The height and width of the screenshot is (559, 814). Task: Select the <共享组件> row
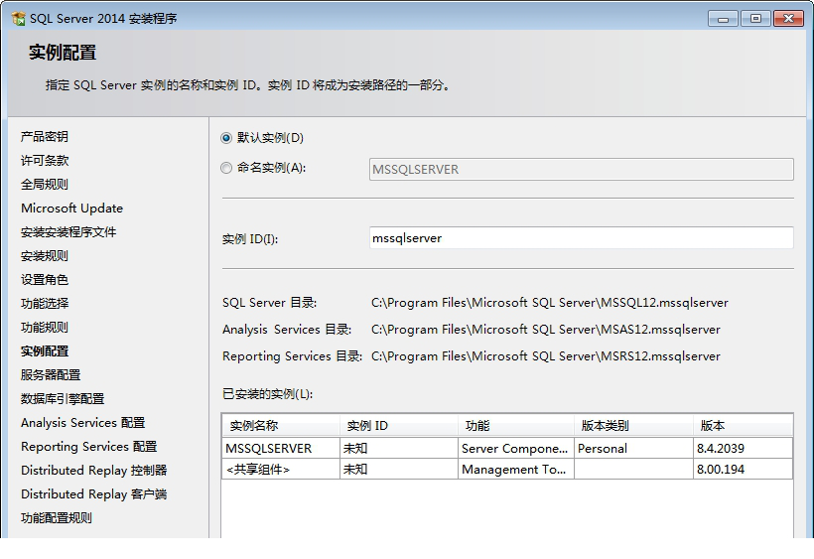pyautogui.click(x=507, y=470)
